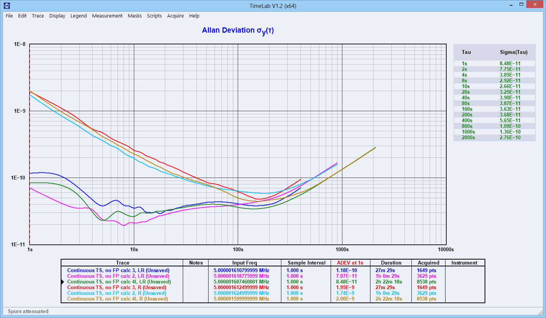Click the 1000s x-axis label

[342, 249]
